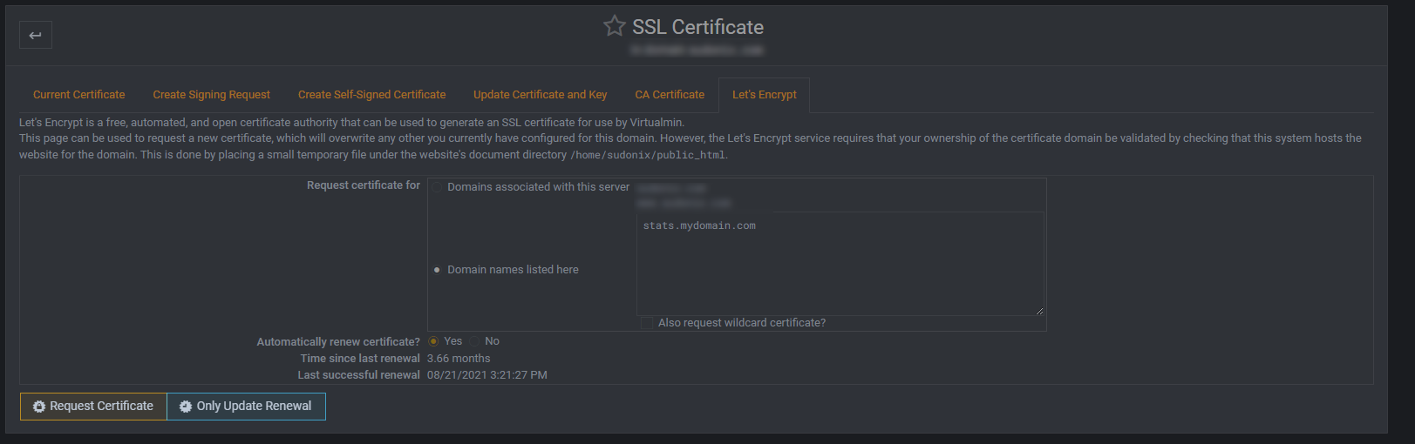Click the text area resize handle

[x=1039, y=311]
